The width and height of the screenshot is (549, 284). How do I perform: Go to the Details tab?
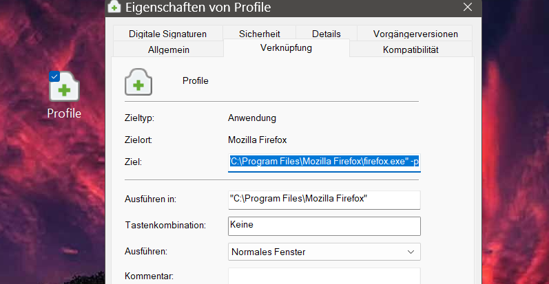point(326,33)
